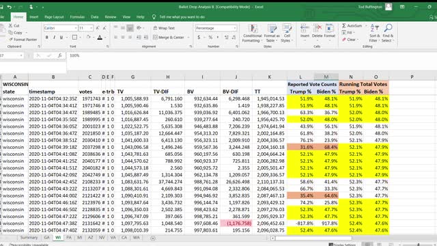Click the Fill Color paint bucket
This screenshot has width=437, height=246.
pos(88,38)
